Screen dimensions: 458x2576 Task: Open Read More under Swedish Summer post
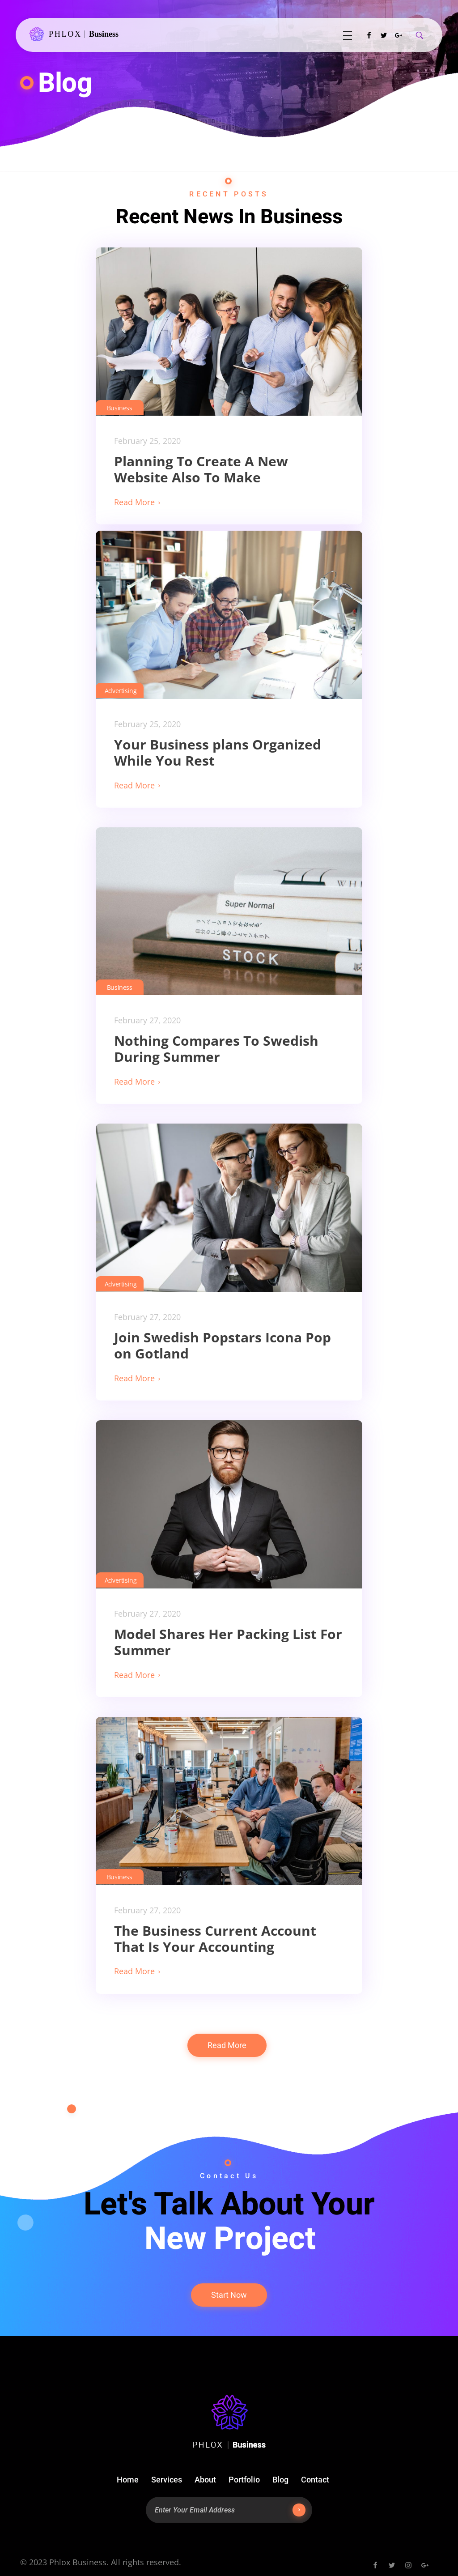point(137,1082)
